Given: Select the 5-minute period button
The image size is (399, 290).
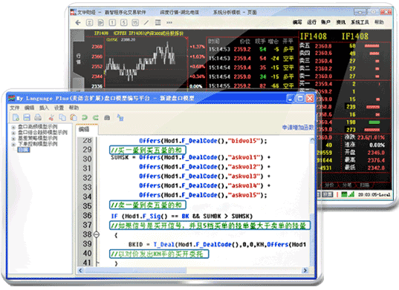Looking at the screenshot, I should [x=123, y=23].
